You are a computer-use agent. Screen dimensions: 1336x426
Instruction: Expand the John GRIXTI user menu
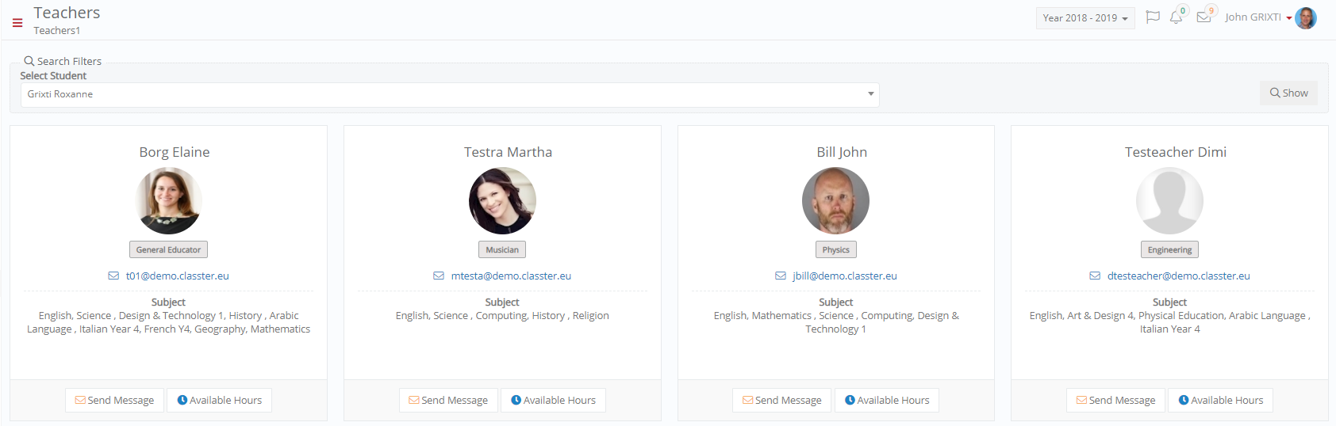(x=1258, y=17)
